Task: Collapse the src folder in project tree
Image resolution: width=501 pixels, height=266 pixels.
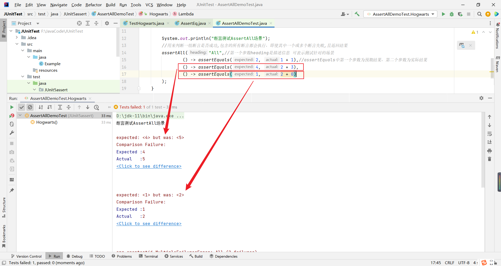Action: tap(17, 44)
